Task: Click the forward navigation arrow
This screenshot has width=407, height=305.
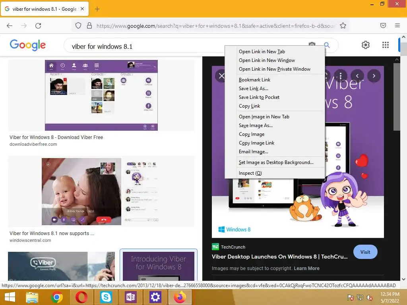Action: pyautogui.click(x=24, y=26)
